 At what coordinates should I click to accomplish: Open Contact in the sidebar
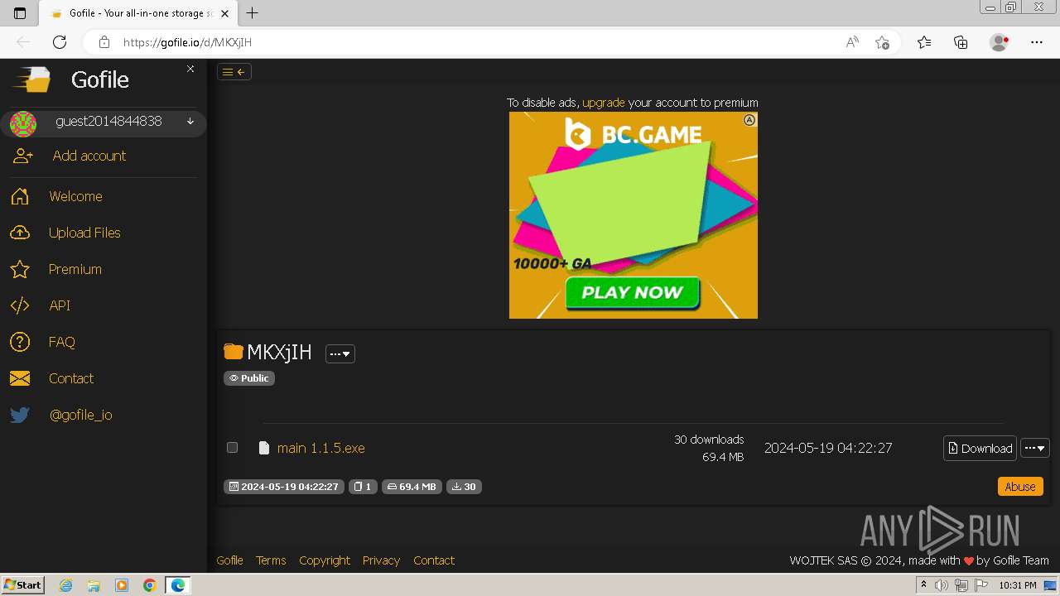coord(71,378)
